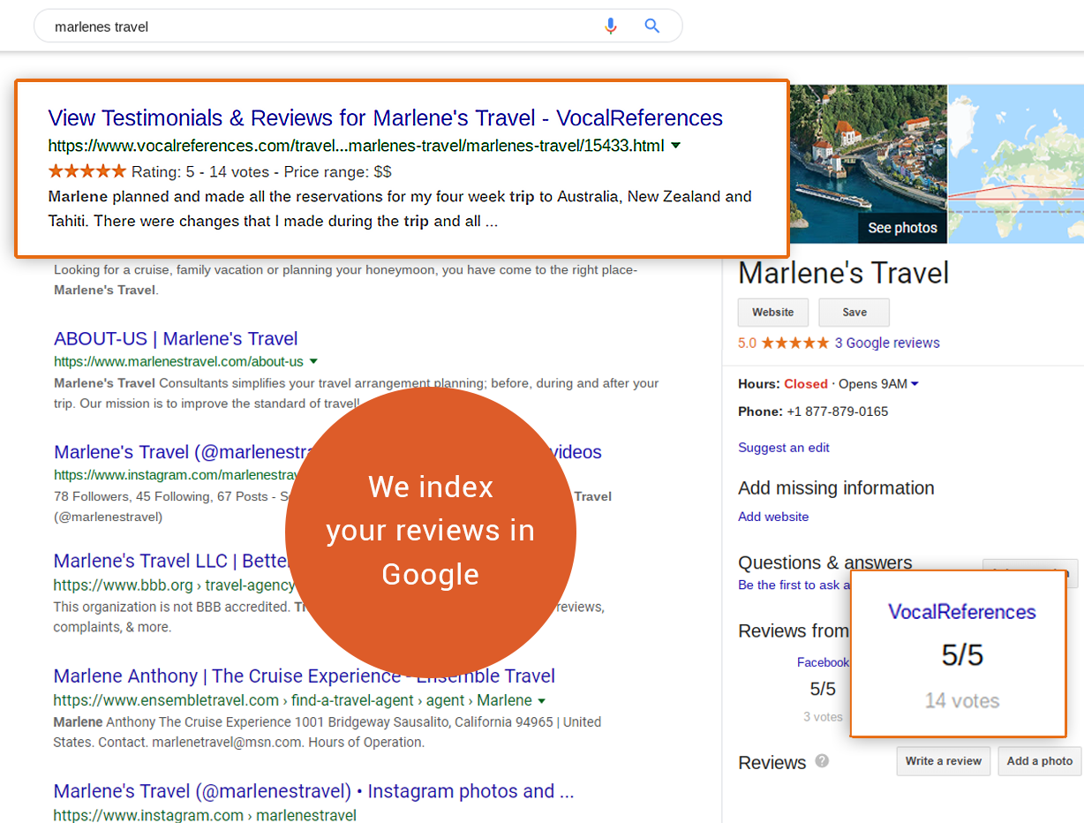
Task: Expand the opening hours dropdown arrow
Action: click(x=915, y=384)
